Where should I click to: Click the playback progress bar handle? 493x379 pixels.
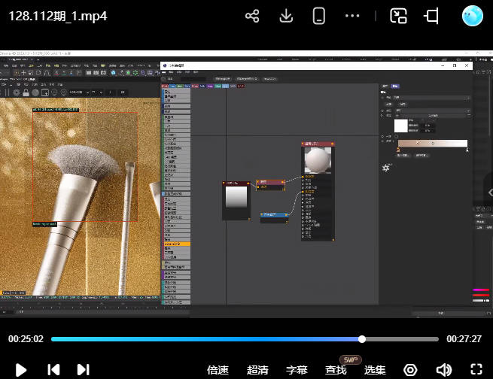(x=362, y=339)
